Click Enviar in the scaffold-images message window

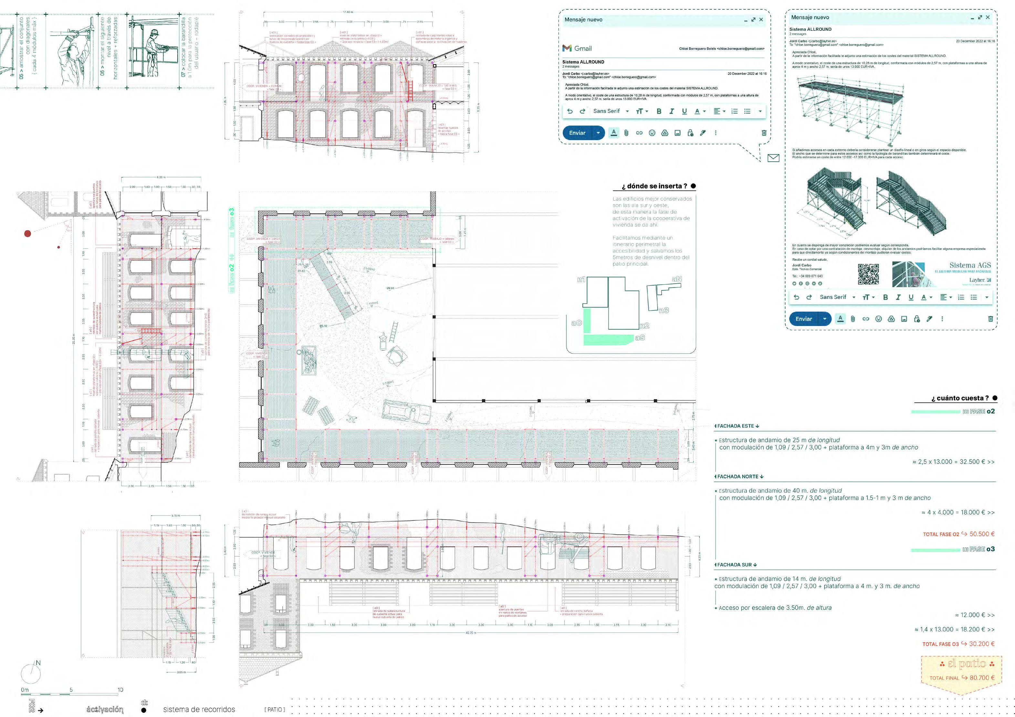point(804,319)
